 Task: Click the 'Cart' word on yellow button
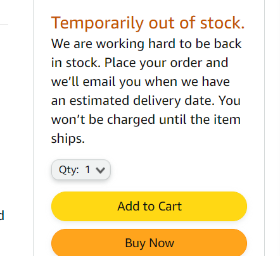click(170, 206)
